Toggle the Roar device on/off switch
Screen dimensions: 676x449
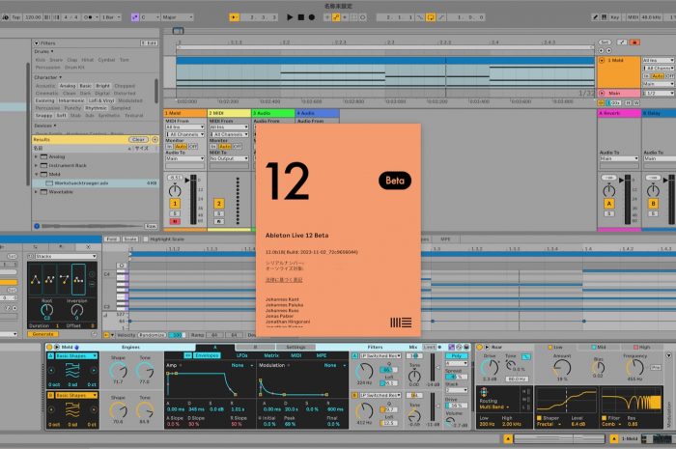[479, 347]
